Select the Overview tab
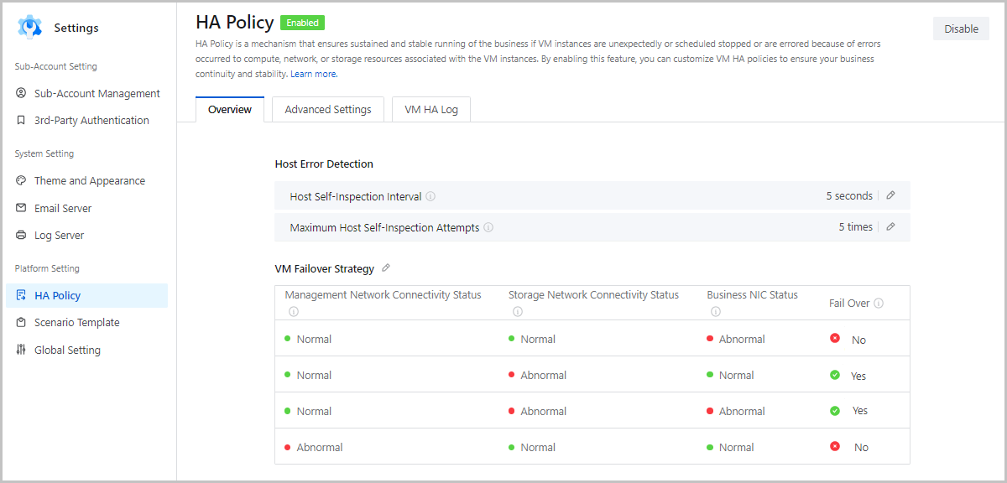This screenshot has height=483, width=1007. pyautogui.click(x=230, y=109)
